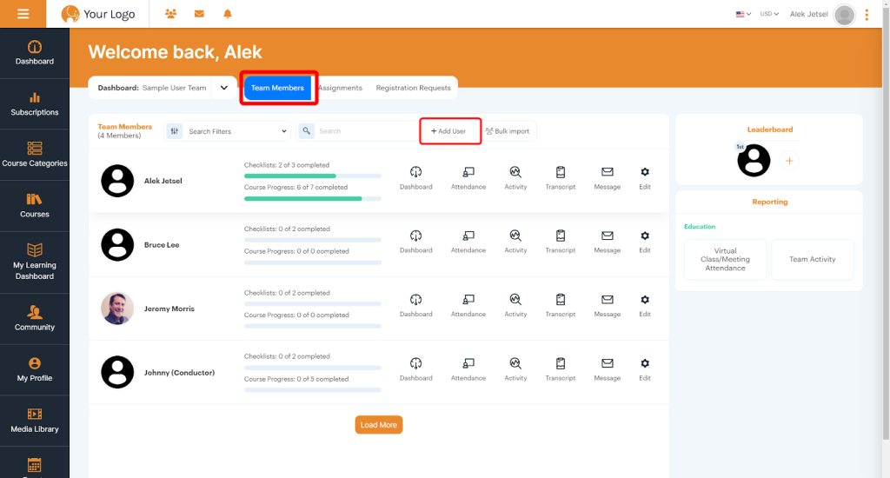Viewport: 890px width, 478px height.
Task: Click the team member search field
Action: (x=365, y=131)
